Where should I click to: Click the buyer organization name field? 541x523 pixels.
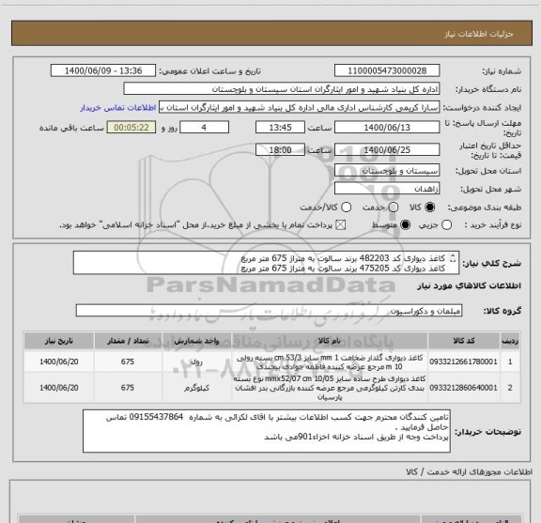point(282,89)
